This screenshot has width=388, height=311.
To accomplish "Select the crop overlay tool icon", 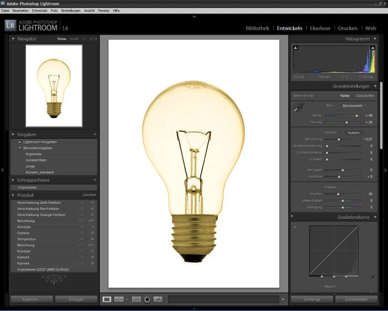I will pyautogui.click(x=136, y=299).
